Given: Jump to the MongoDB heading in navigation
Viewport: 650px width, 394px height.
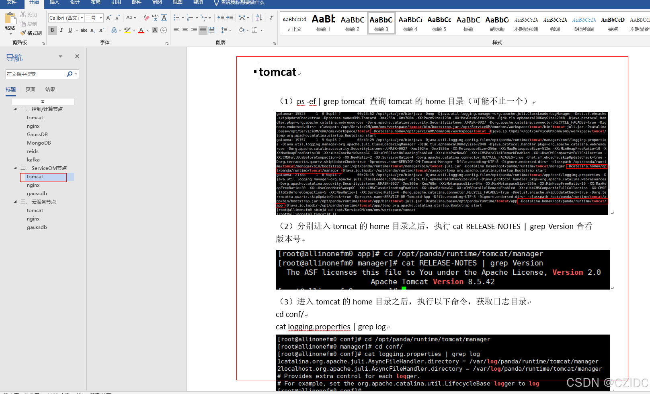Looking at the screenshot, I should pos(39,143).
